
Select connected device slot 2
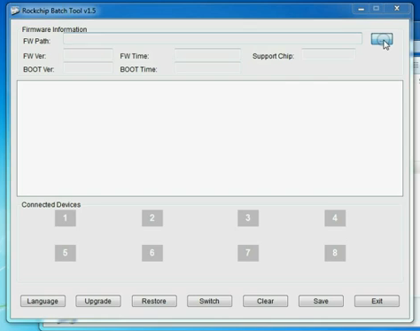(x=152, y=218)
